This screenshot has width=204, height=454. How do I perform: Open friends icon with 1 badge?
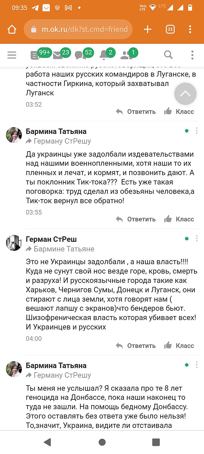pyautogui.click(x=126, y=55)
